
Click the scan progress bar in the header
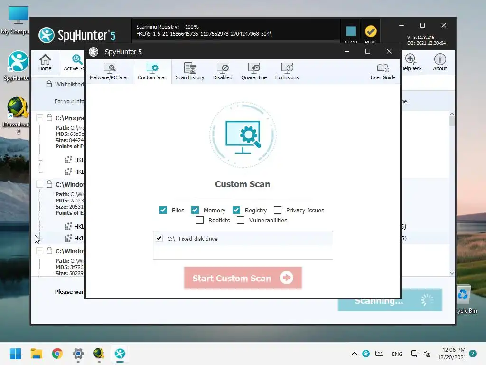(x=235, y=41)
